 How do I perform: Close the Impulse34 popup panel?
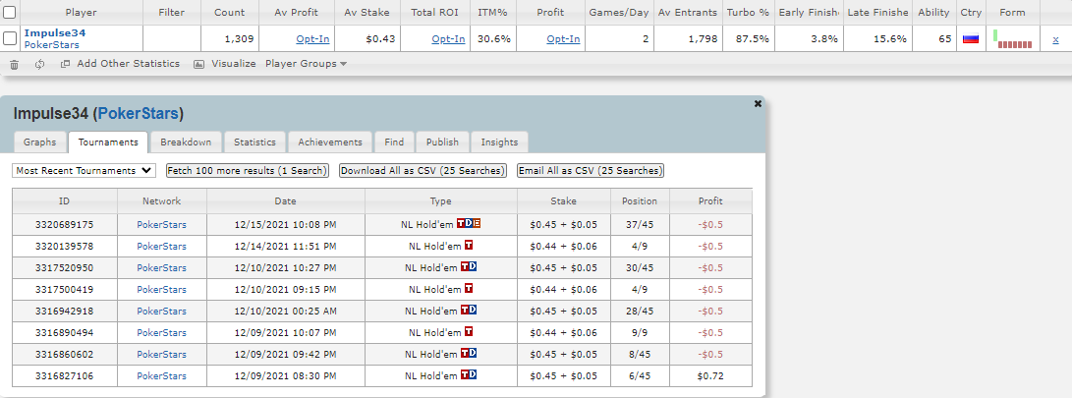click(x=758, y=104)
